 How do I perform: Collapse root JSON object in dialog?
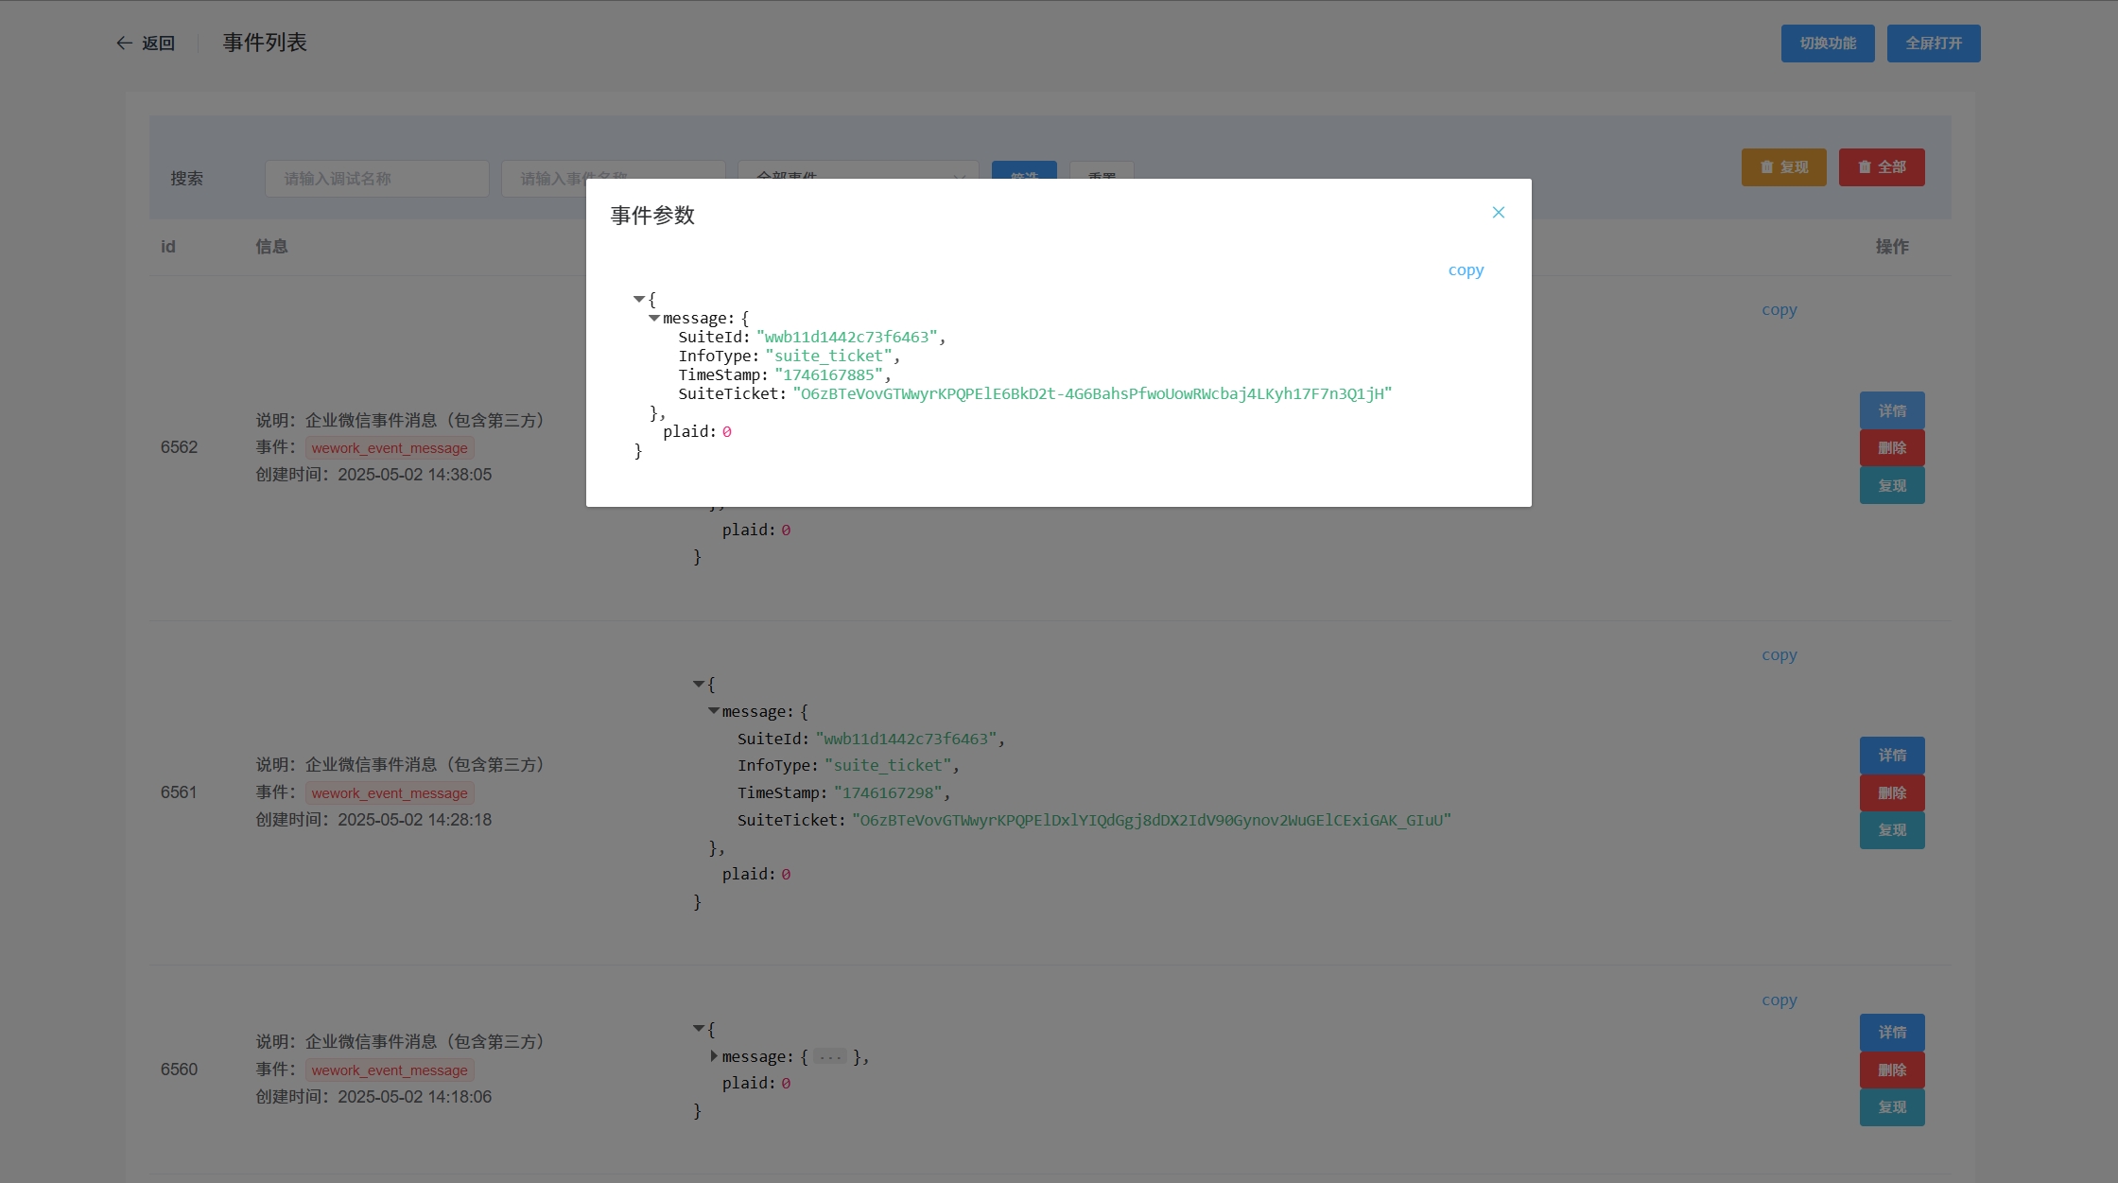coord(639,299)
